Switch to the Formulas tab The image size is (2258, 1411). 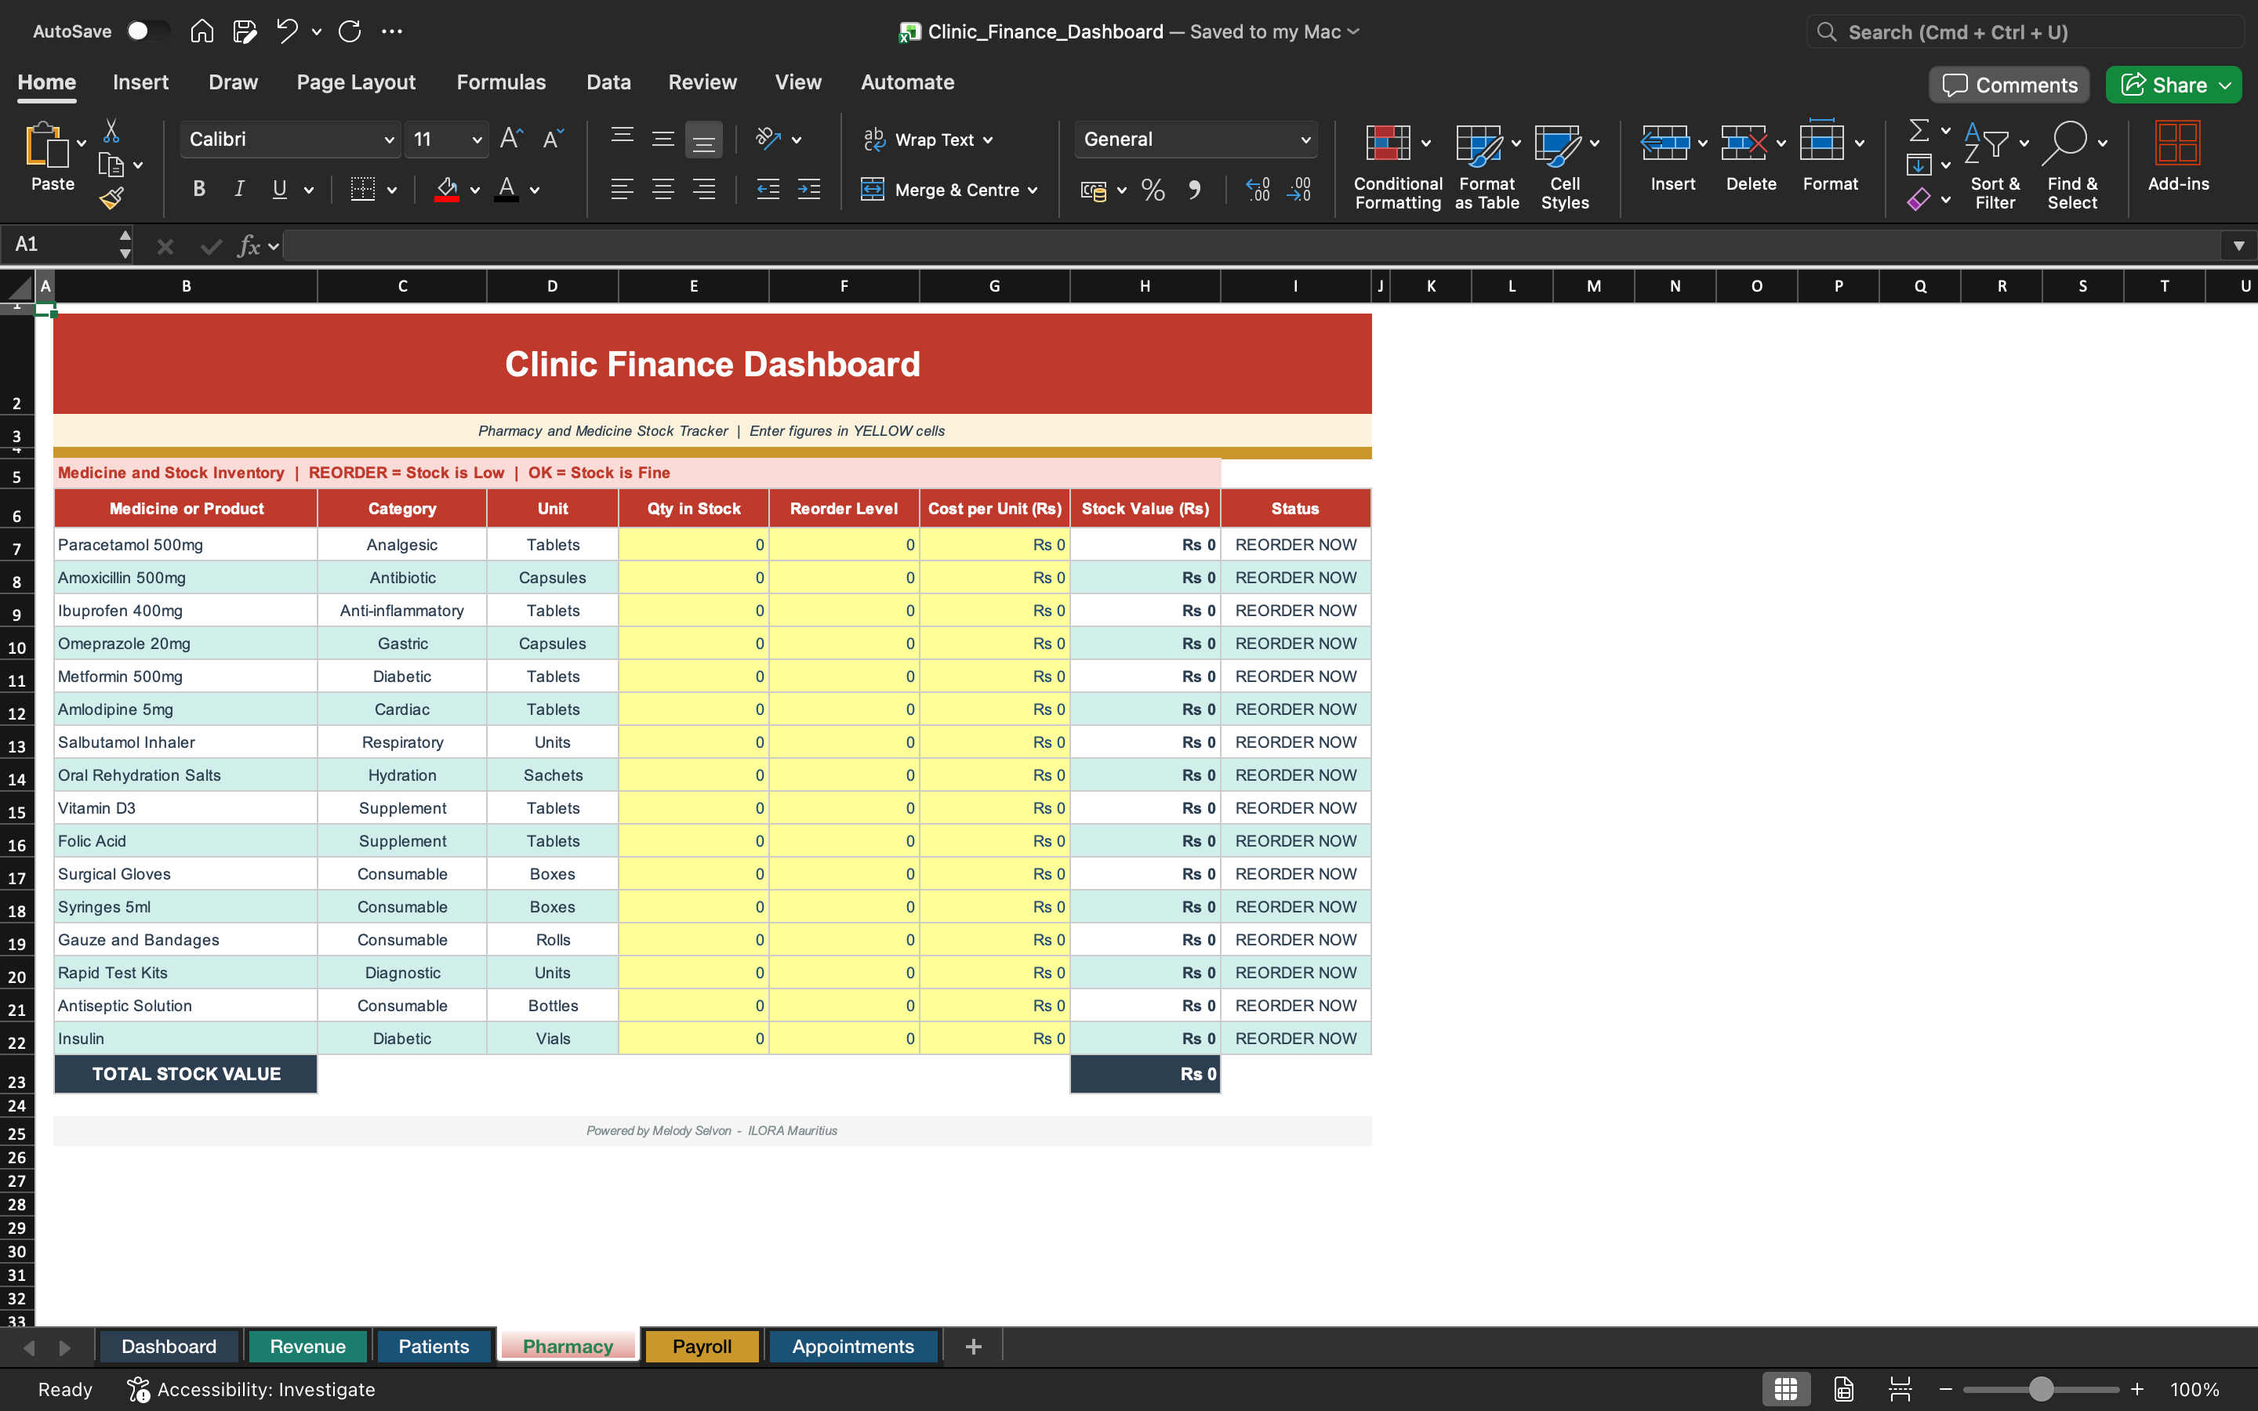tap(501, 82)
